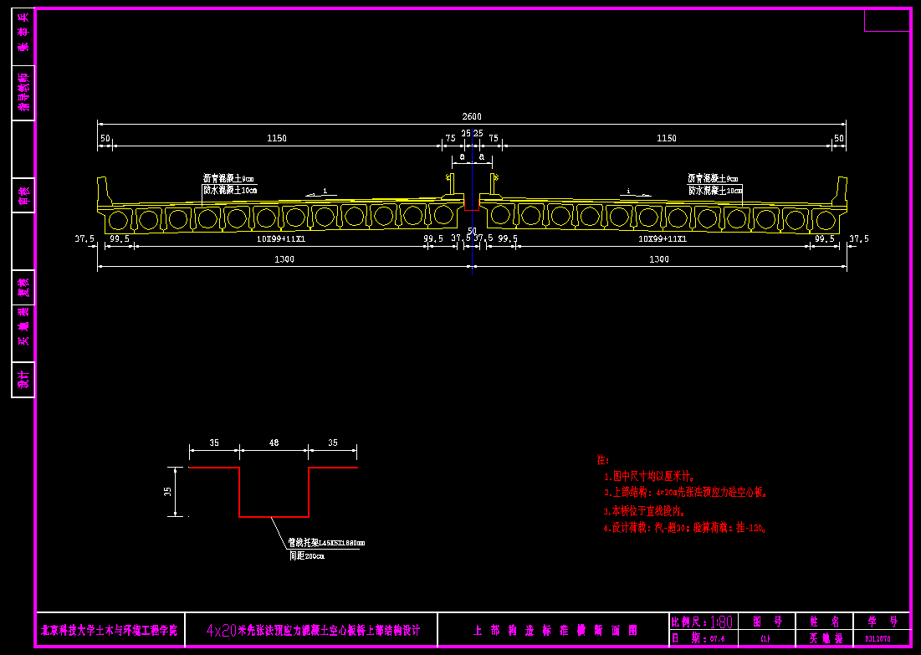
Task: Select note 3 in the red notes
Action: click(x=644, y=510)
